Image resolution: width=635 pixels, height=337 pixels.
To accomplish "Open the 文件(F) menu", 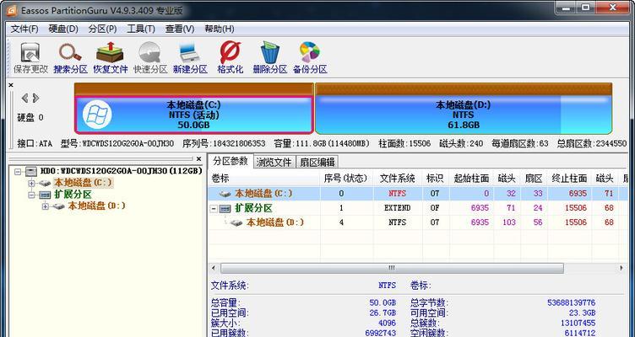I will point(24,29).
